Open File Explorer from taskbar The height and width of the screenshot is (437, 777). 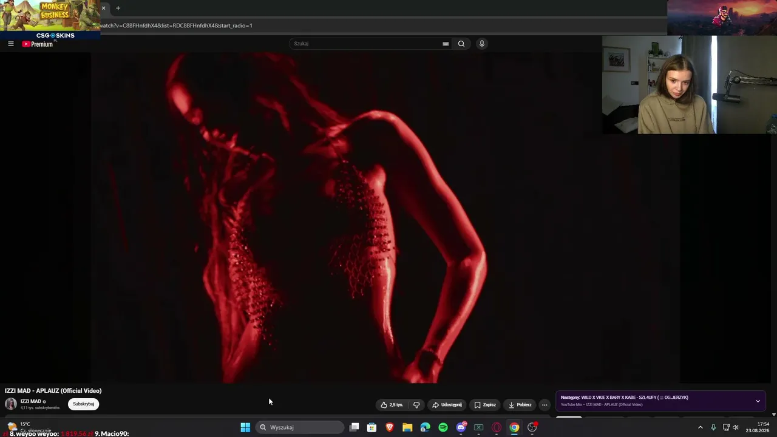point(407,427)
